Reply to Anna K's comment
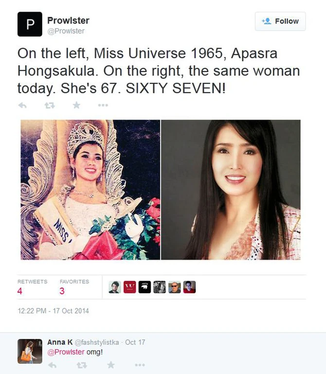Viewport: 326px width, 374px height. click(x=52, y=365)
